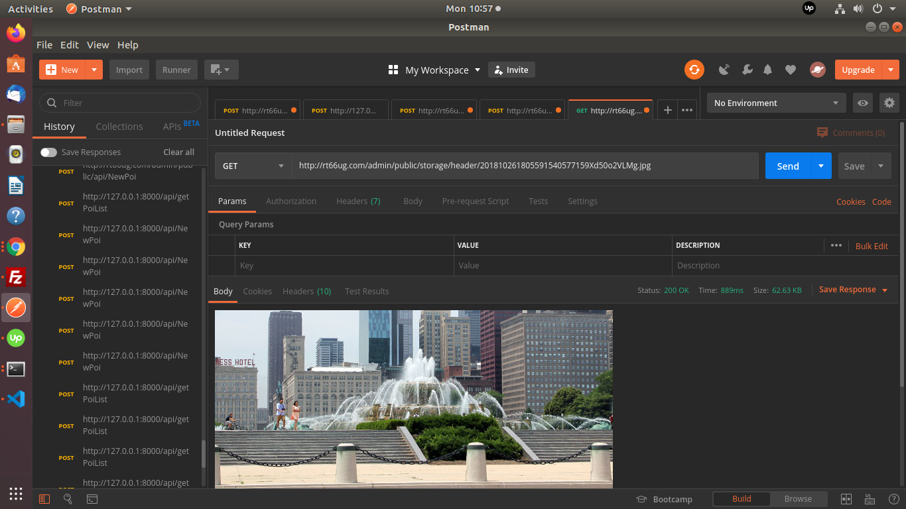Open the settings wrench icon
Image resolution: width=906 pixels, height=509 pixels.
click(747, 70)
